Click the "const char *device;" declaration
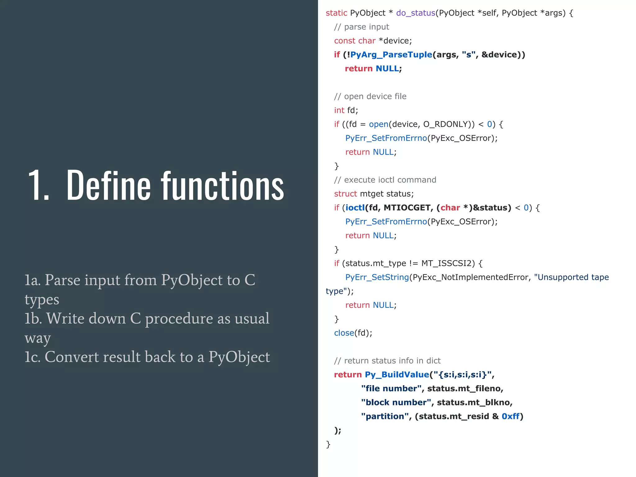636x477 pixels. [x=373, y=41]
